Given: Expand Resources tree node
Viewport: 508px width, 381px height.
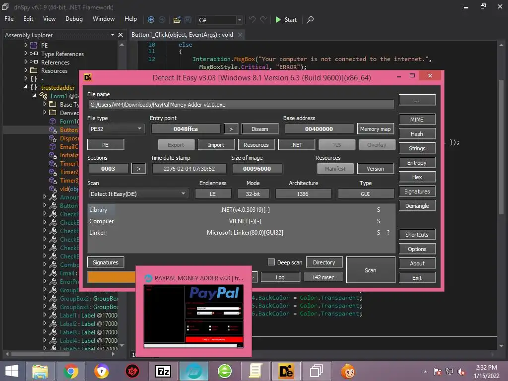Looking at the screenshot, I should (26, 70).
